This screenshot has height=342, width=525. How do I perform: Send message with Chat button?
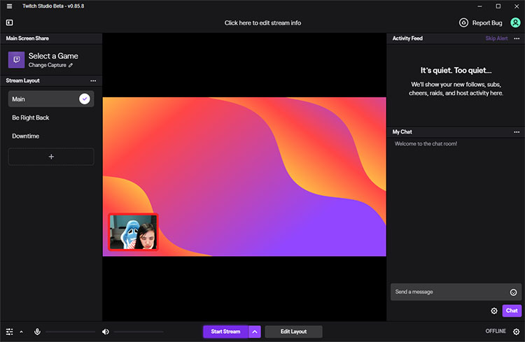tap(512, 311)
